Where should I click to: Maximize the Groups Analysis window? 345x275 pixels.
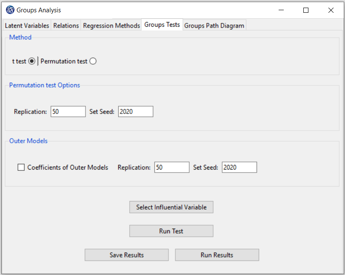306,10
